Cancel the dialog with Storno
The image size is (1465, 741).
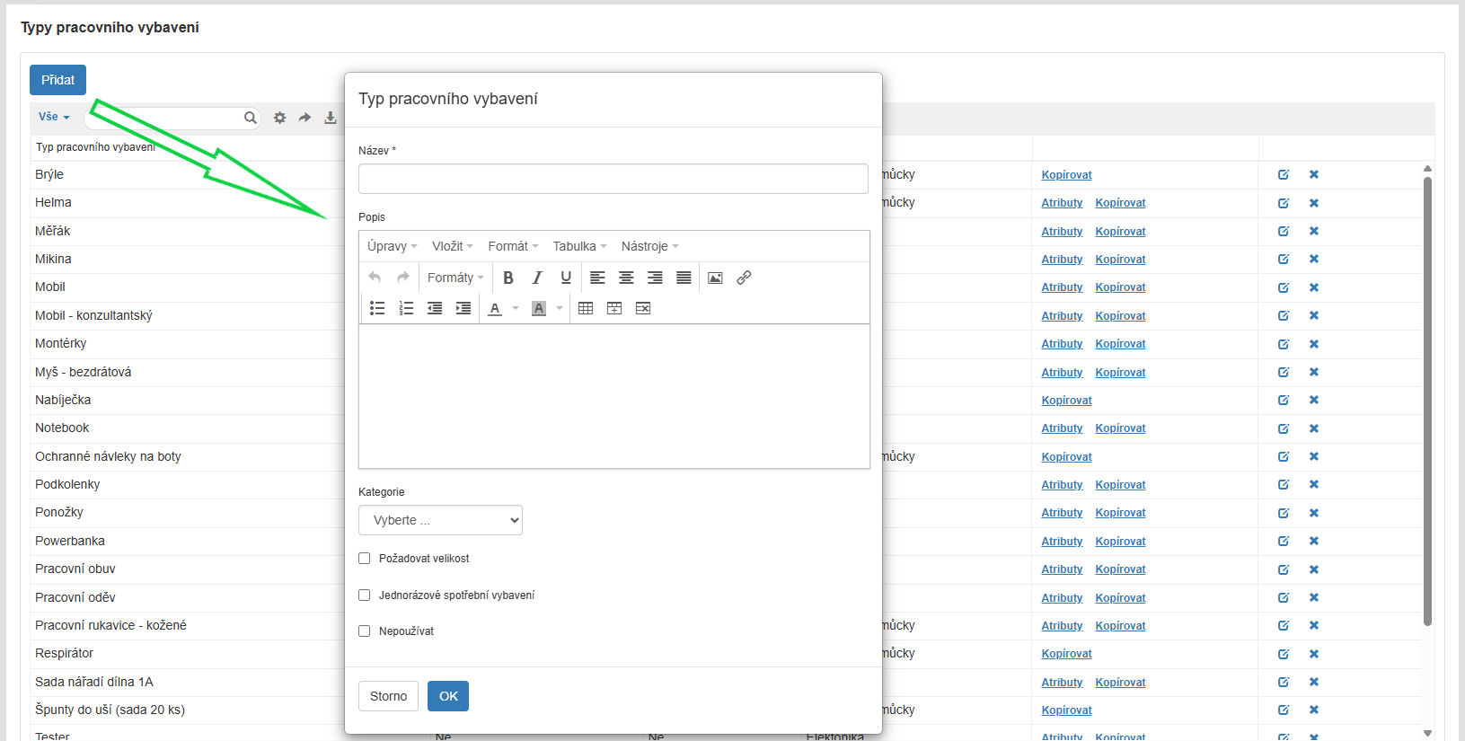(x=388, y=696)
